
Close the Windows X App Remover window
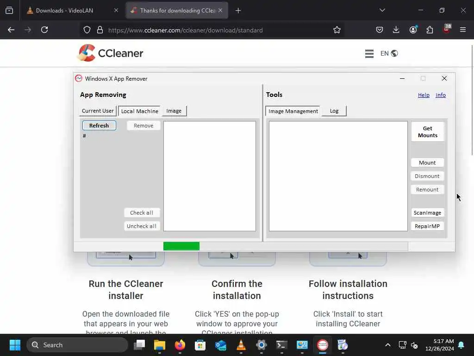[x=444, y=78]
